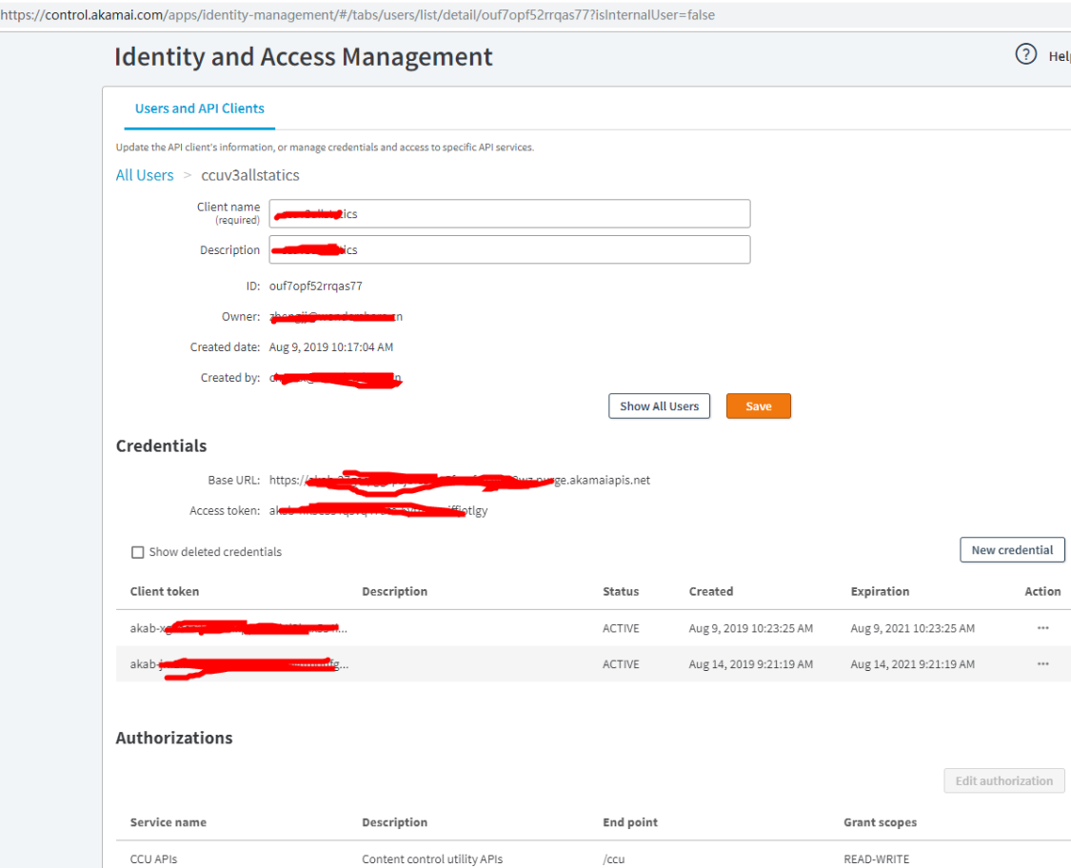Click the Grant scopes column header
The height and width of the screenshot is (868, 1071).
[x=880, y=822]
